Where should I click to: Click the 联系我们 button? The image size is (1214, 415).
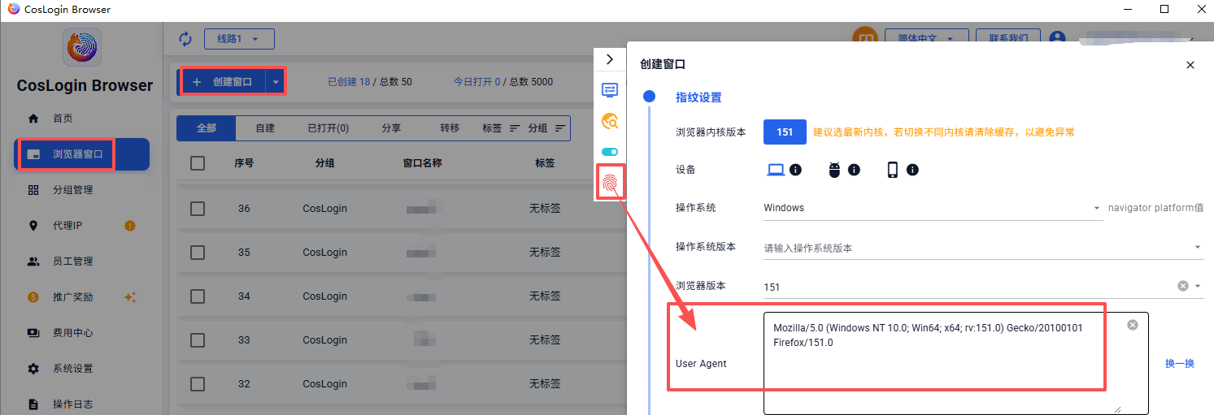tap(1008, 37)
